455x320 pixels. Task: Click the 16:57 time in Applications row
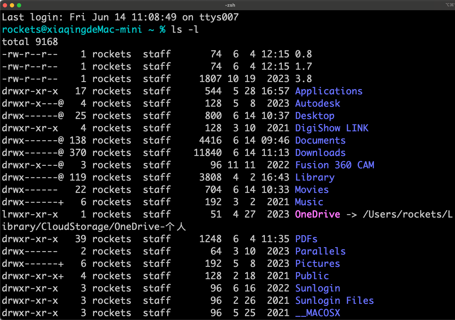275,91
